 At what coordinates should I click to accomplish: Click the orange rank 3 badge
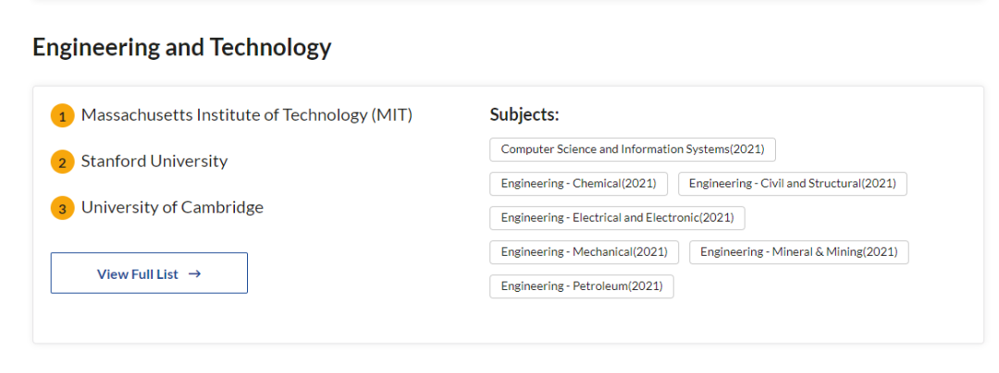coord(62,210)
